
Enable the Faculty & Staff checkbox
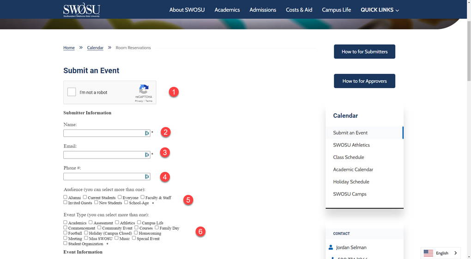coord(143,197)
